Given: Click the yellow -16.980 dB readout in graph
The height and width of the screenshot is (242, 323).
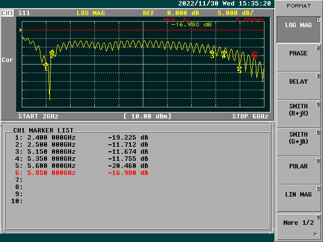Looking at the screenshot, I should (192, 25).
